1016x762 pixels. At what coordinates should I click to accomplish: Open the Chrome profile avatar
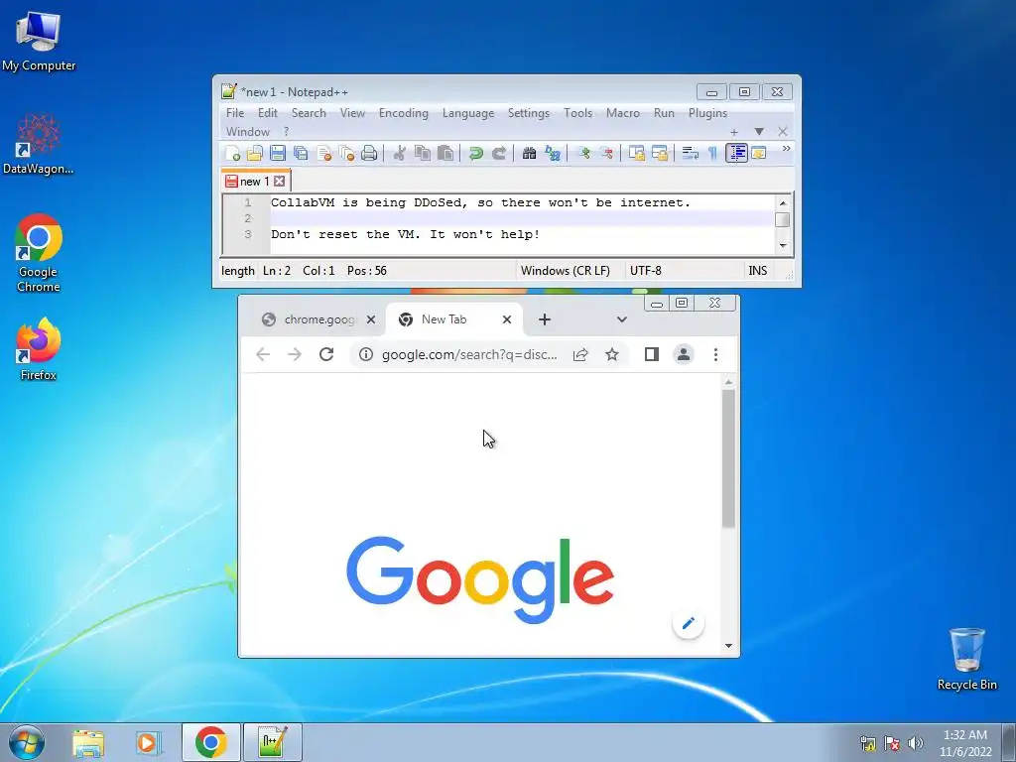[684, 354]
